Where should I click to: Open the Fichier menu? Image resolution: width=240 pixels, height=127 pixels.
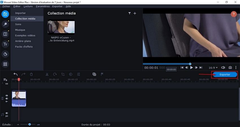tap(6, 6)
